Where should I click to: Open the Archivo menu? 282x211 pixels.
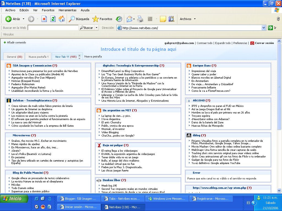(x=10, y=10)
